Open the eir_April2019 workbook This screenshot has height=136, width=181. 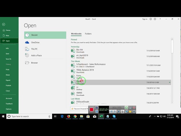121,56
